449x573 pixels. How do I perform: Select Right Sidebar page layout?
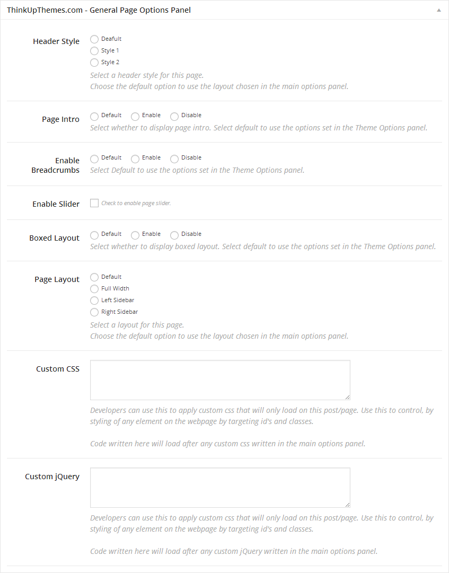94,312
